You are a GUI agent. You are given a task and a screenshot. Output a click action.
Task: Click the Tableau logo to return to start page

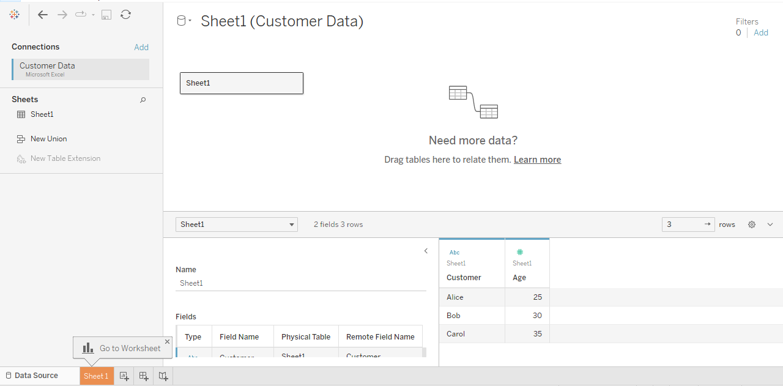(14, 14)
